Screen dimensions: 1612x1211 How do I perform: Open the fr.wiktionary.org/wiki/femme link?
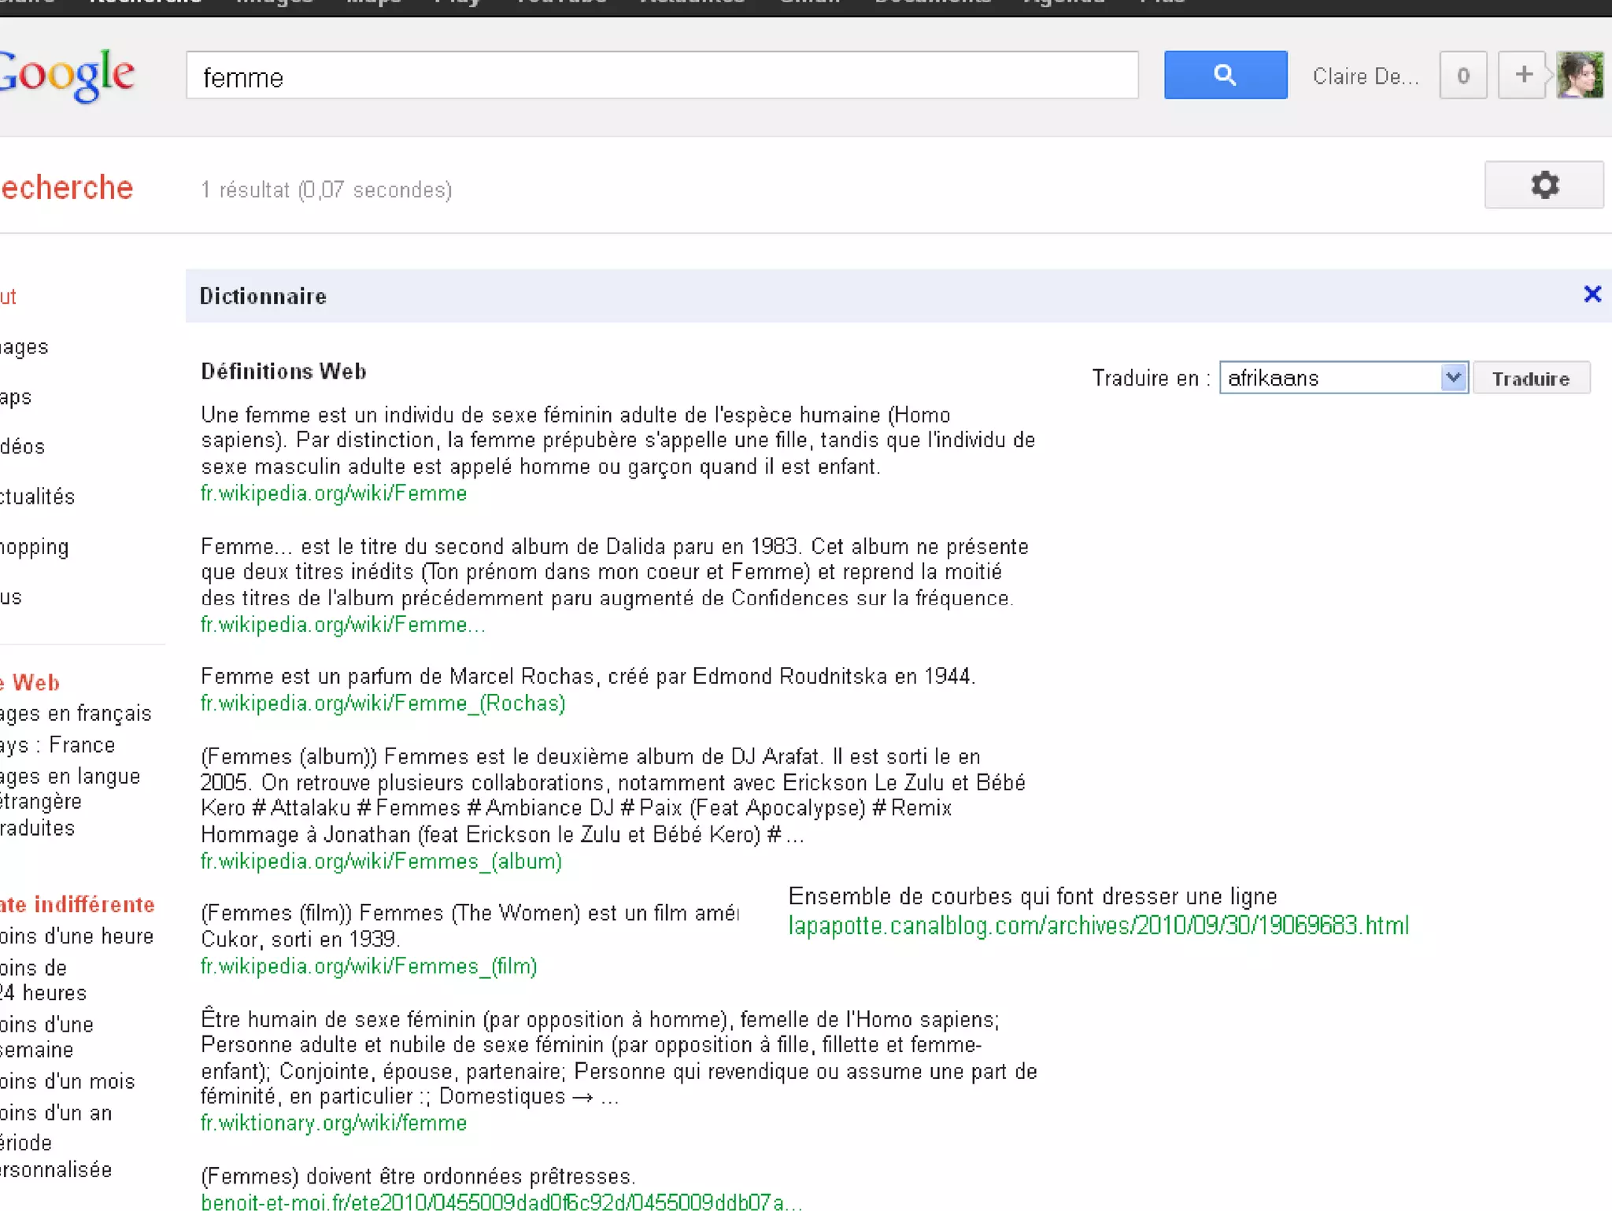pyautogui.click(x=334, y=1123)
